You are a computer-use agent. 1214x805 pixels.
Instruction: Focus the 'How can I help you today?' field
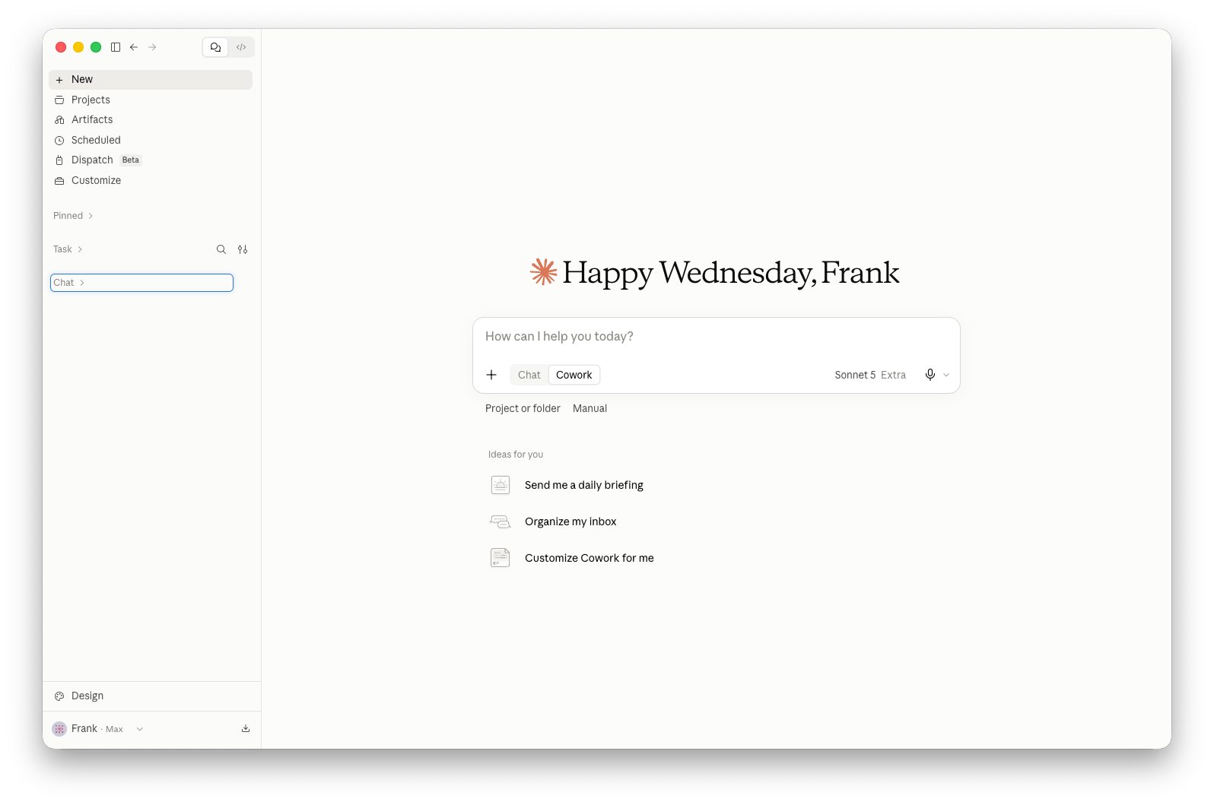tap(716, 337)
